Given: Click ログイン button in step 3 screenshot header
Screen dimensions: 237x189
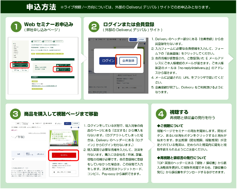Looking at the screenshot, I should (68, 124).
